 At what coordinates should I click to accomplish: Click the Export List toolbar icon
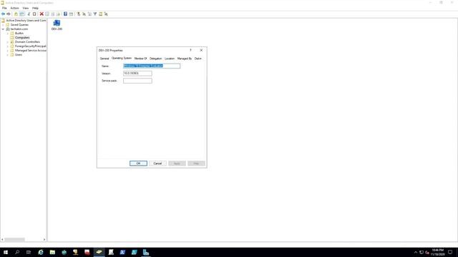58,14
